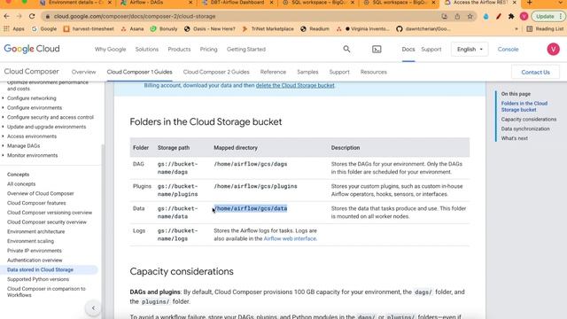
Task: Click the Contact Us button
Action: coord(535,73)
